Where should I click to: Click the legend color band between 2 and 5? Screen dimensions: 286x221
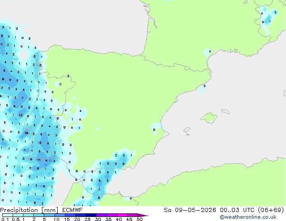39,215
